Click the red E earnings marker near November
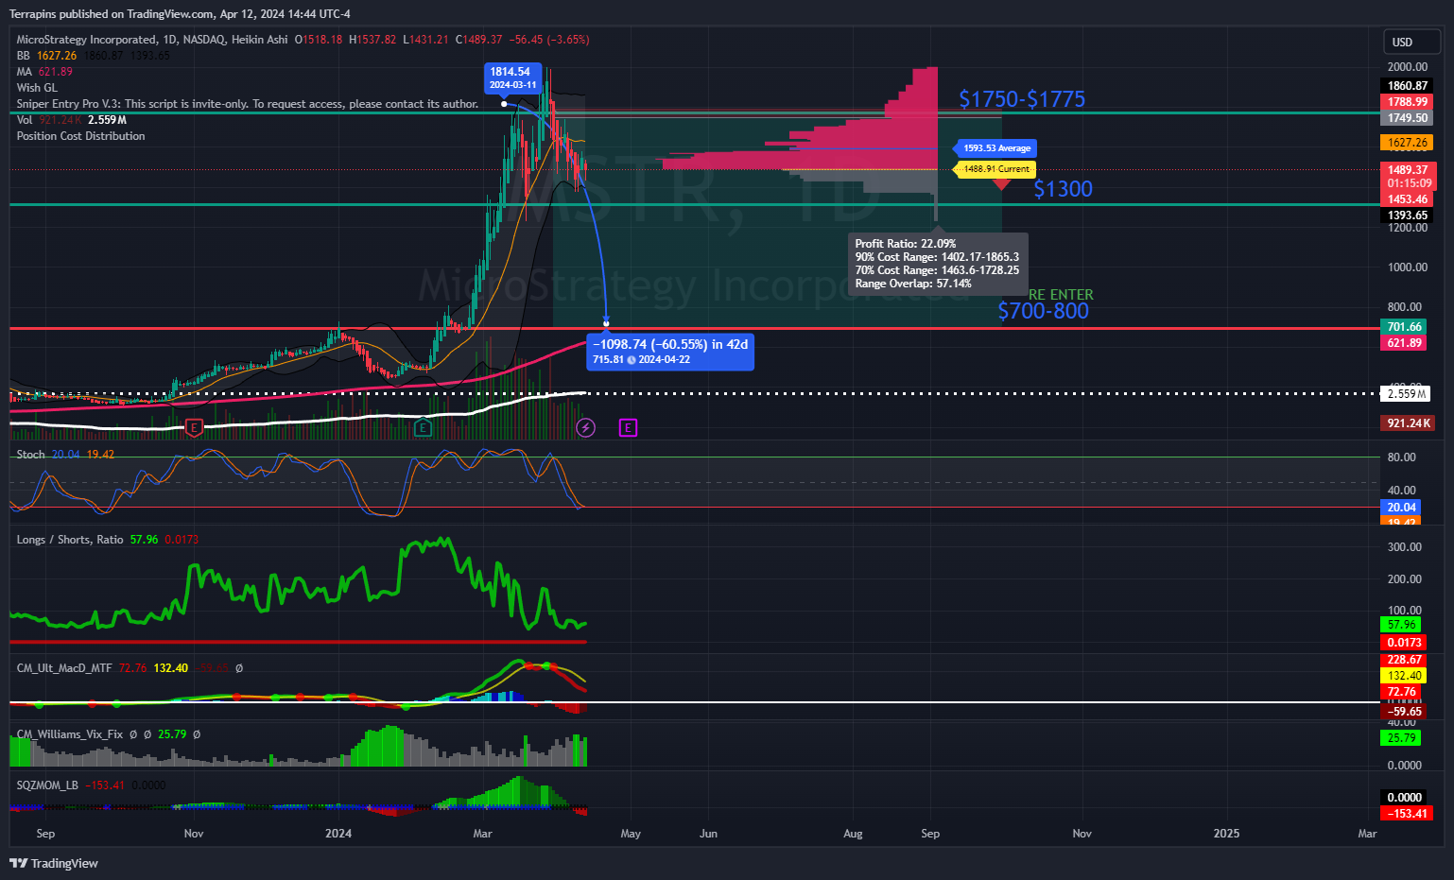 click(x=194, y=428)
